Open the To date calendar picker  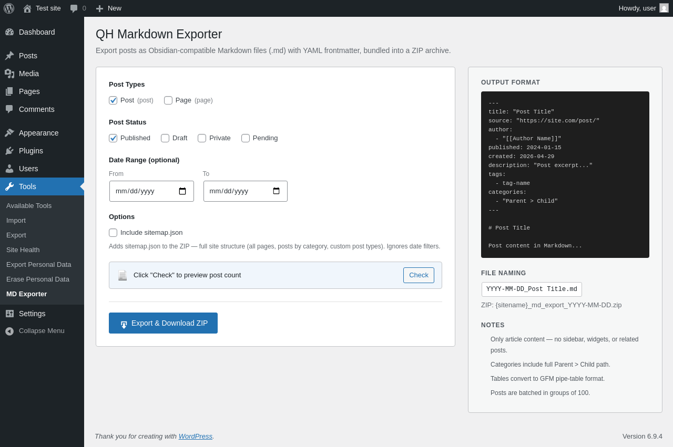coord(276,191)
